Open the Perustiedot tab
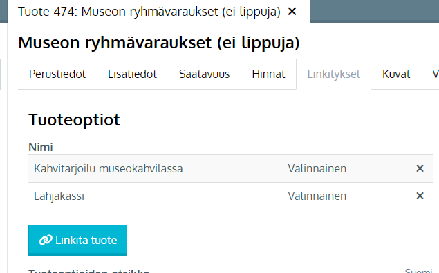This screenshot has width=439, height=273. pyautogui.click(x=57, y=74)
